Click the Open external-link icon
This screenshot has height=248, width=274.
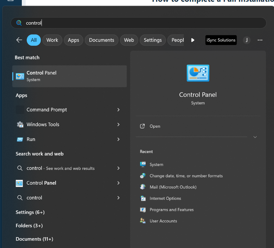[142, 126]
